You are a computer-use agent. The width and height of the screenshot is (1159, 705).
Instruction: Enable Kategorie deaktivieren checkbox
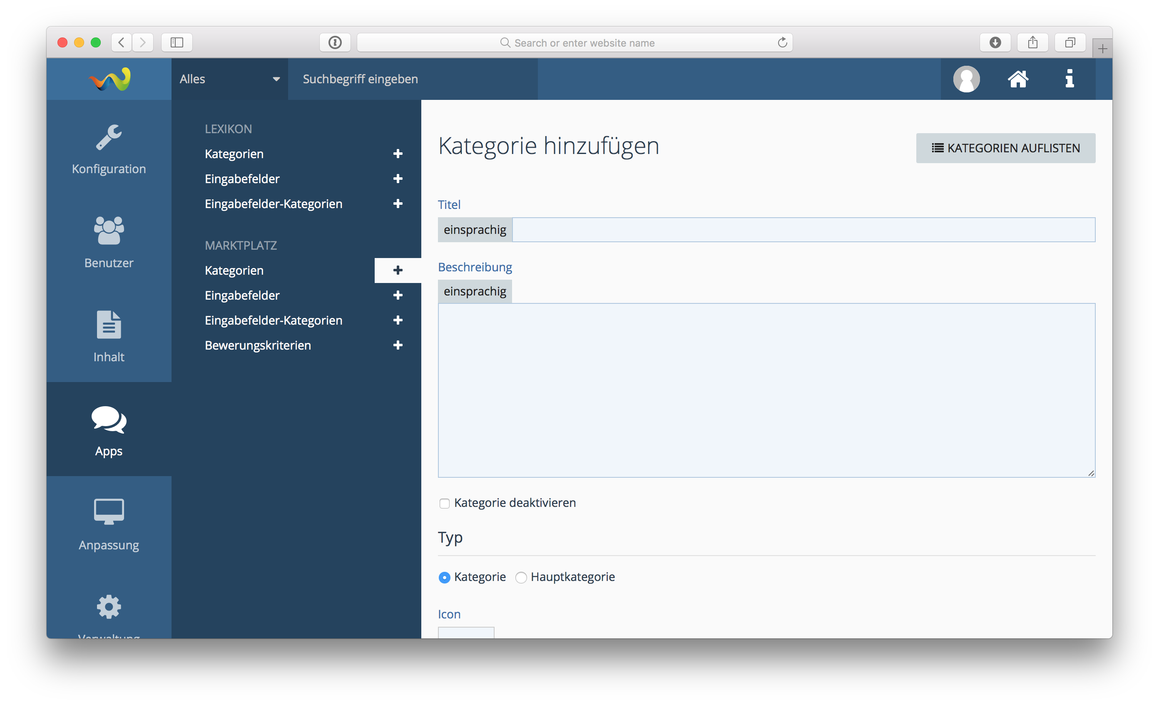444,503
